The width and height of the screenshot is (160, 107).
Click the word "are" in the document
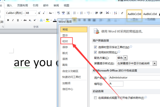[x=22, y=63]
